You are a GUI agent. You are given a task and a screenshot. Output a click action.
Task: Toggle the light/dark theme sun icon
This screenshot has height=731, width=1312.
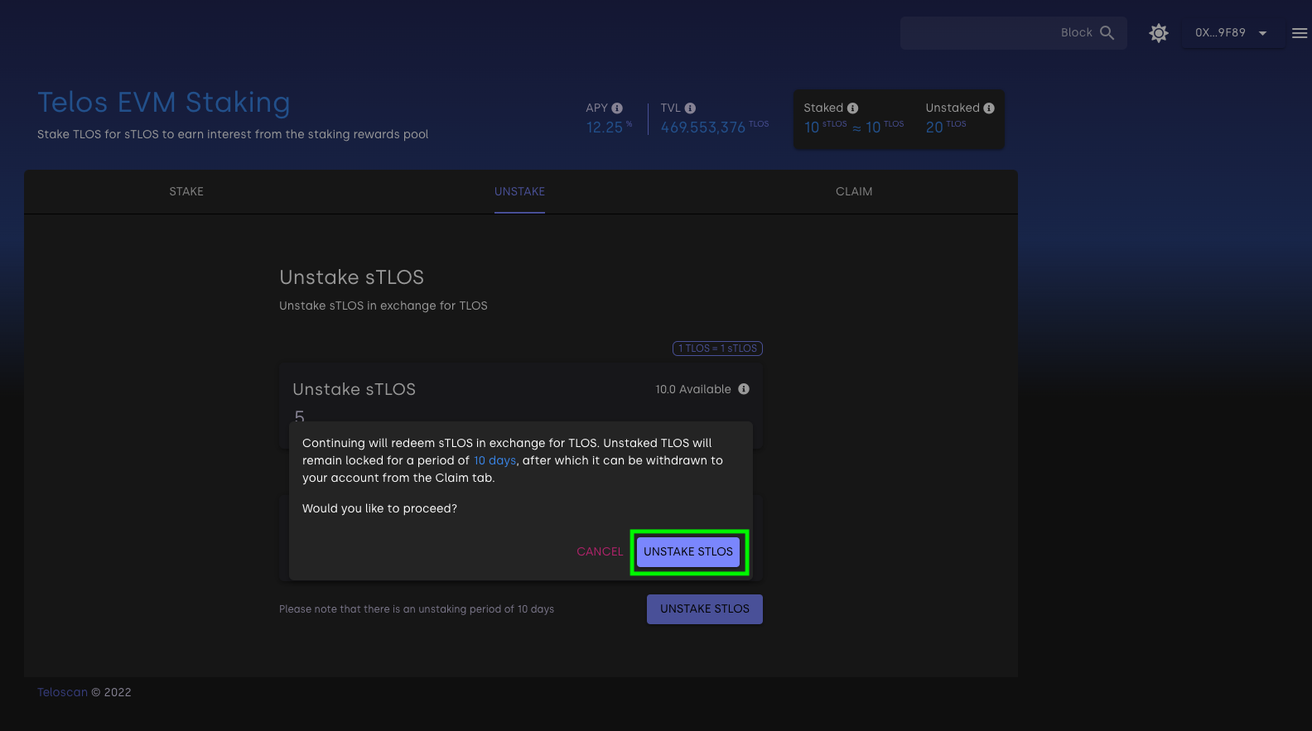point(1158,33)
